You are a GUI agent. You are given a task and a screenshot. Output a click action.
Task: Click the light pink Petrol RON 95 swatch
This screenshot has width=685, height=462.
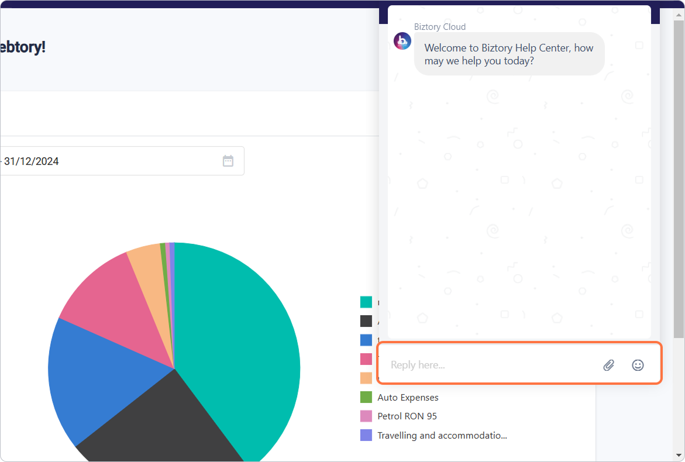tap(366, 416)
